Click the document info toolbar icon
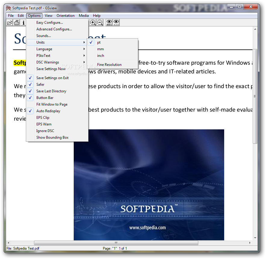The width and height of the screenshot is (266, 259). (x=23, y=23)
